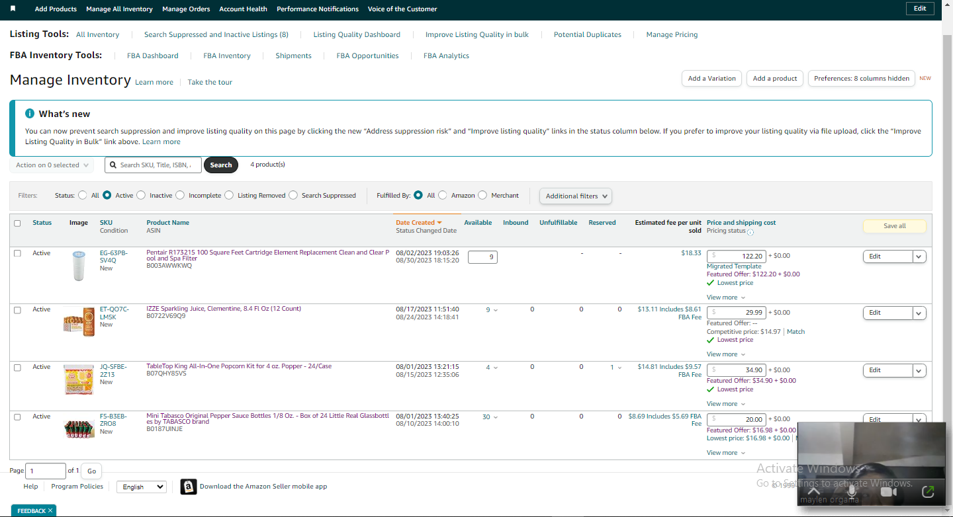Select the IZZE Sparkling Juice row checkbox
The height and width of the screenshot is (517, 953).
tap(17, 310)
